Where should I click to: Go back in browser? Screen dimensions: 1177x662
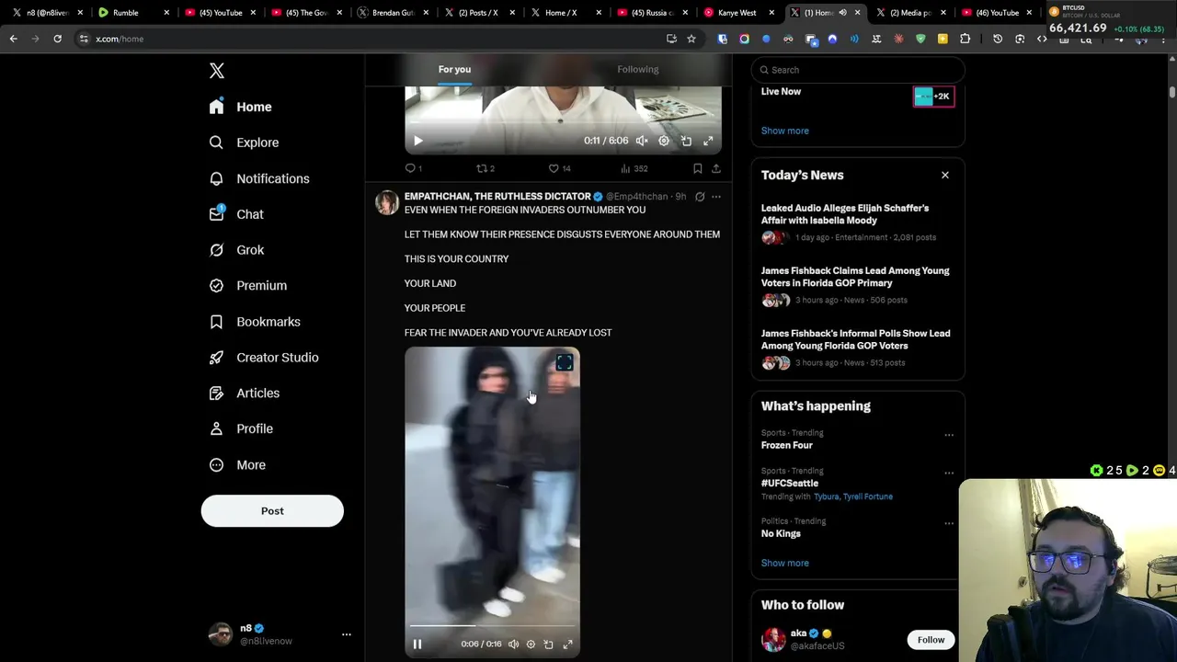coord(13,39)
